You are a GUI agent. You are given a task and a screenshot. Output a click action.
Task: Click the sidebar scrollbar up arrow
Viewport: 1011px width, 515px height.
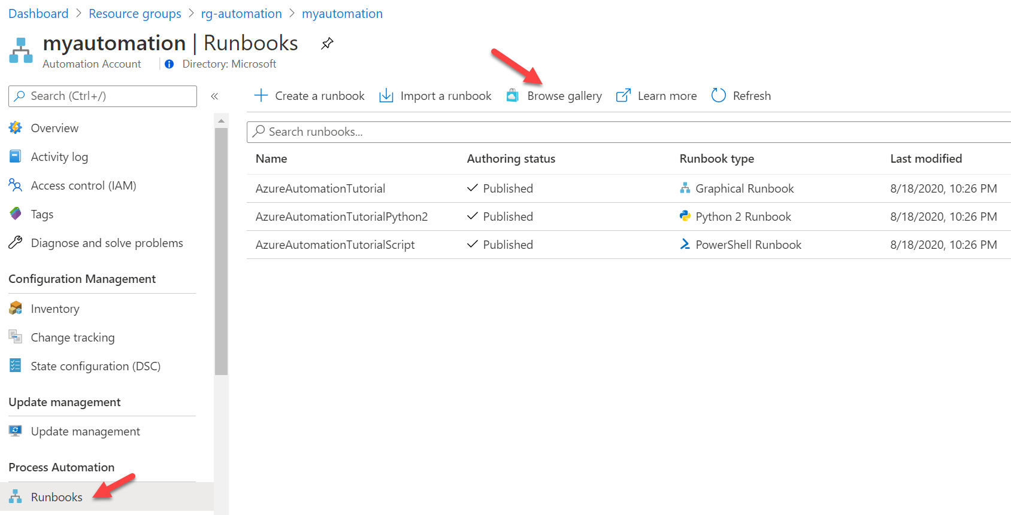click(221, 121)
